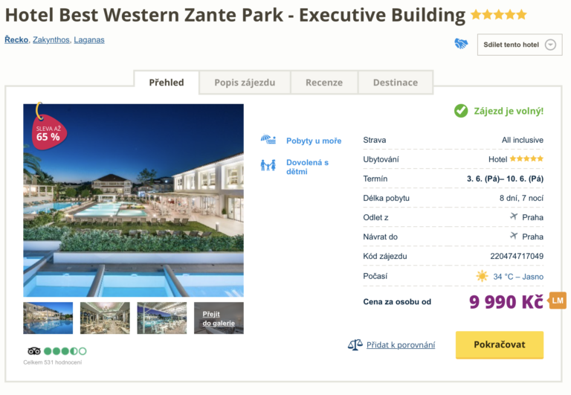Select the first pool thumbnail image

48,318
